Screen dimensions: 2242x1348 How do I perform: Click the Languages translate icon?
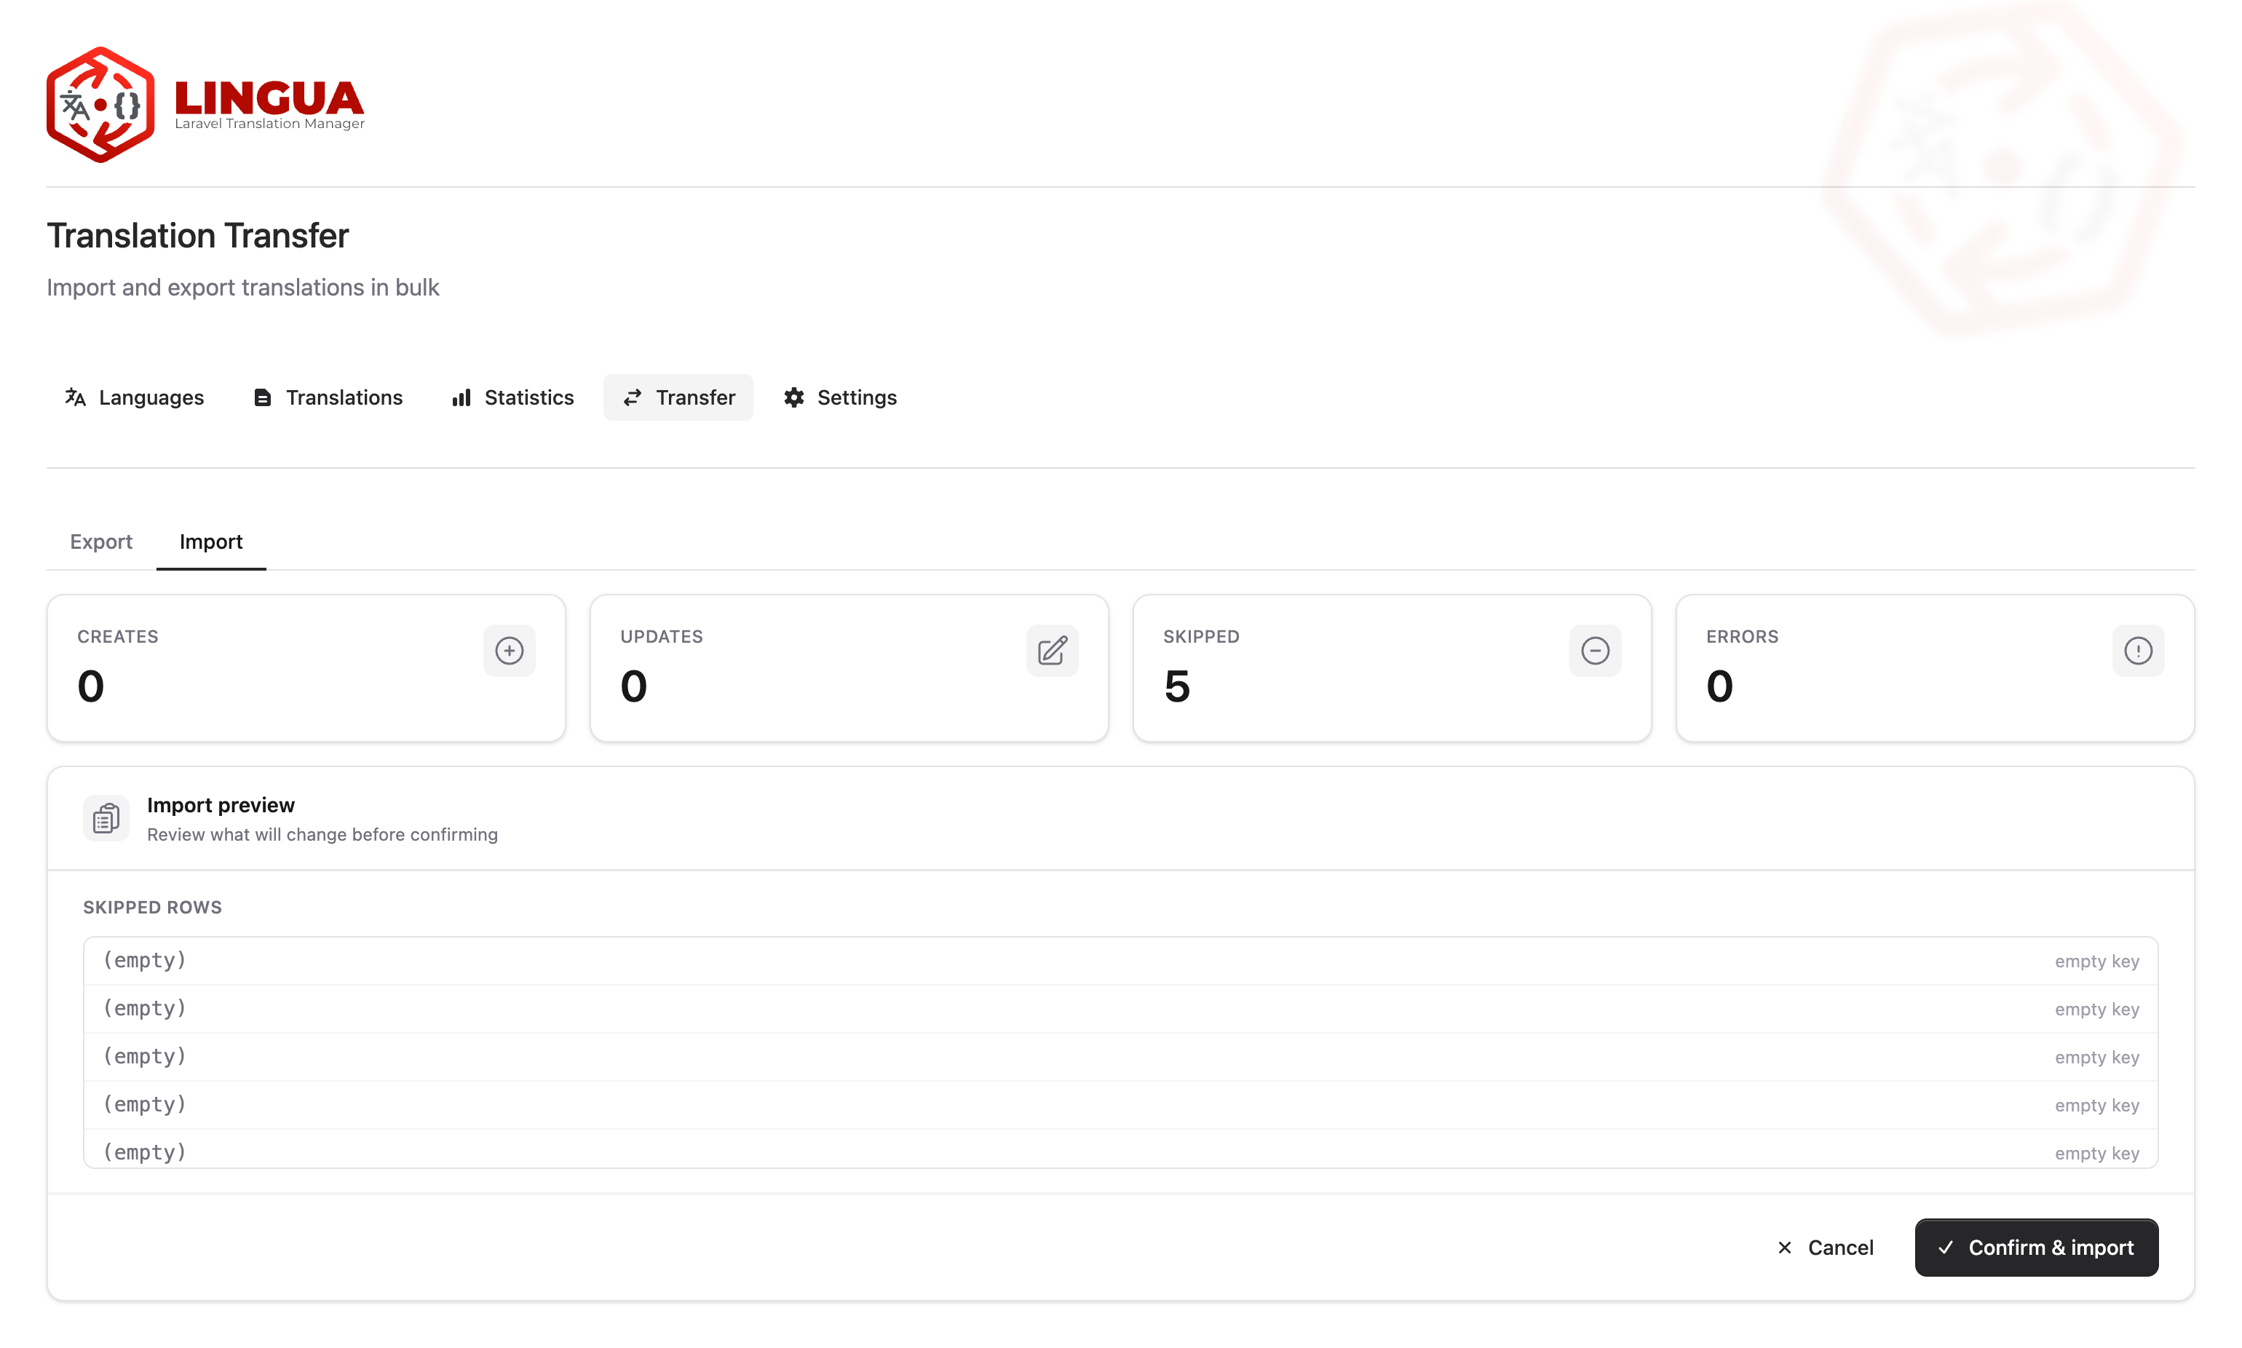(x=76, y=397)
